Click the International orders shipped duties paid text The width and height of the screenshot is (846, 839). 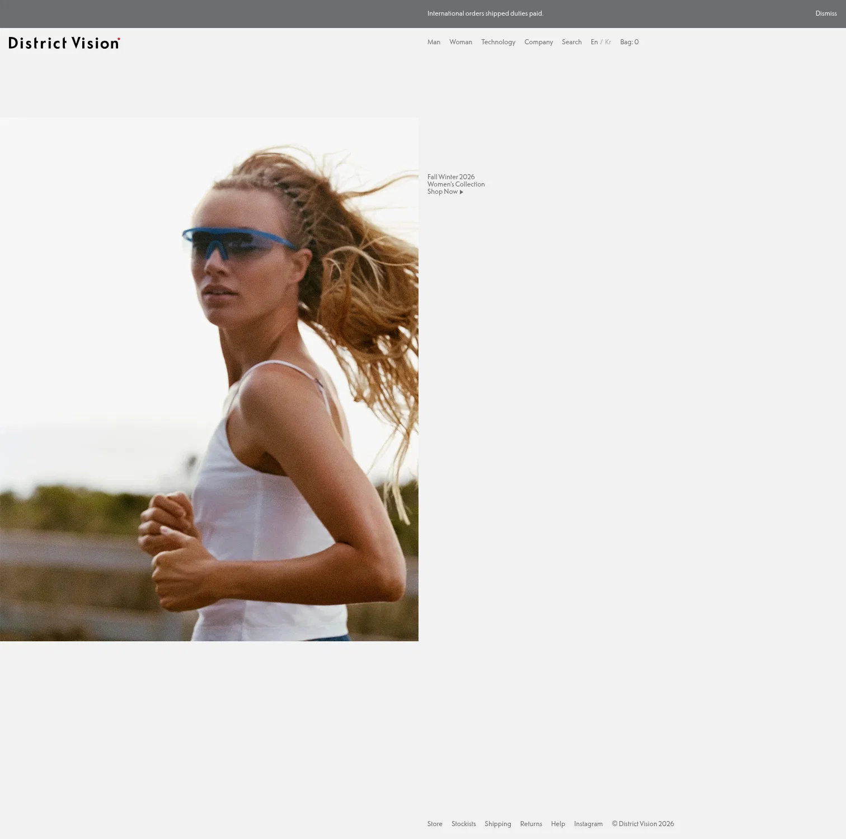[x=485, y=13]
